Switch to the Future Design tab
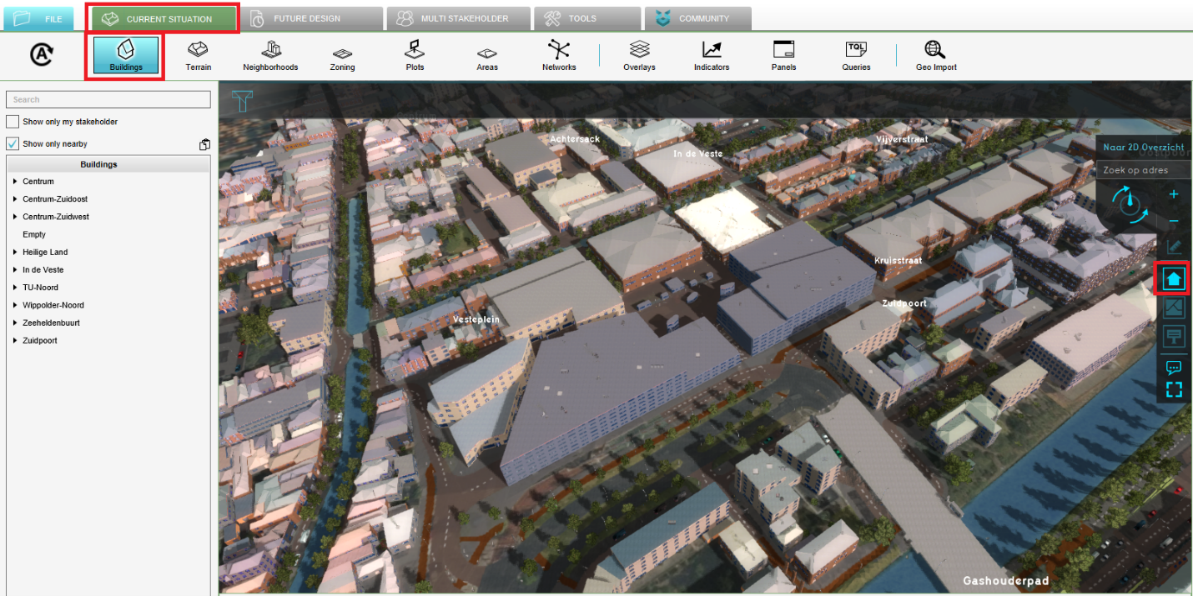The height and width of the screenshot is (596, 1193). click(308, 18)
